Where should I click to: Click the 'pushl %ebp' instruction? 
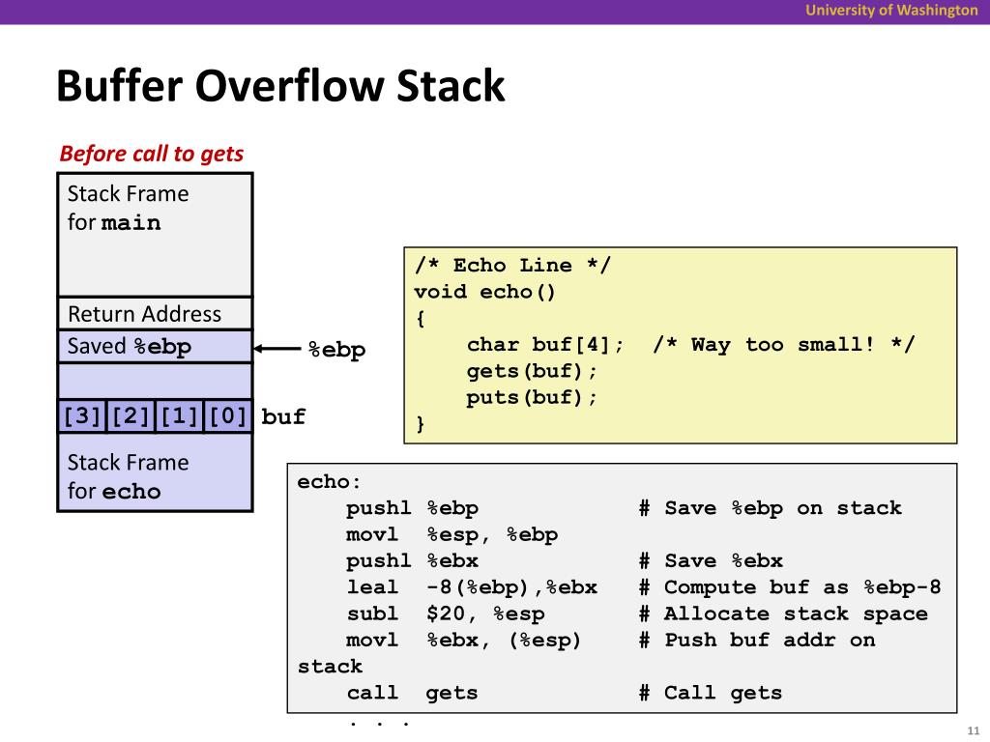[412, 508]
